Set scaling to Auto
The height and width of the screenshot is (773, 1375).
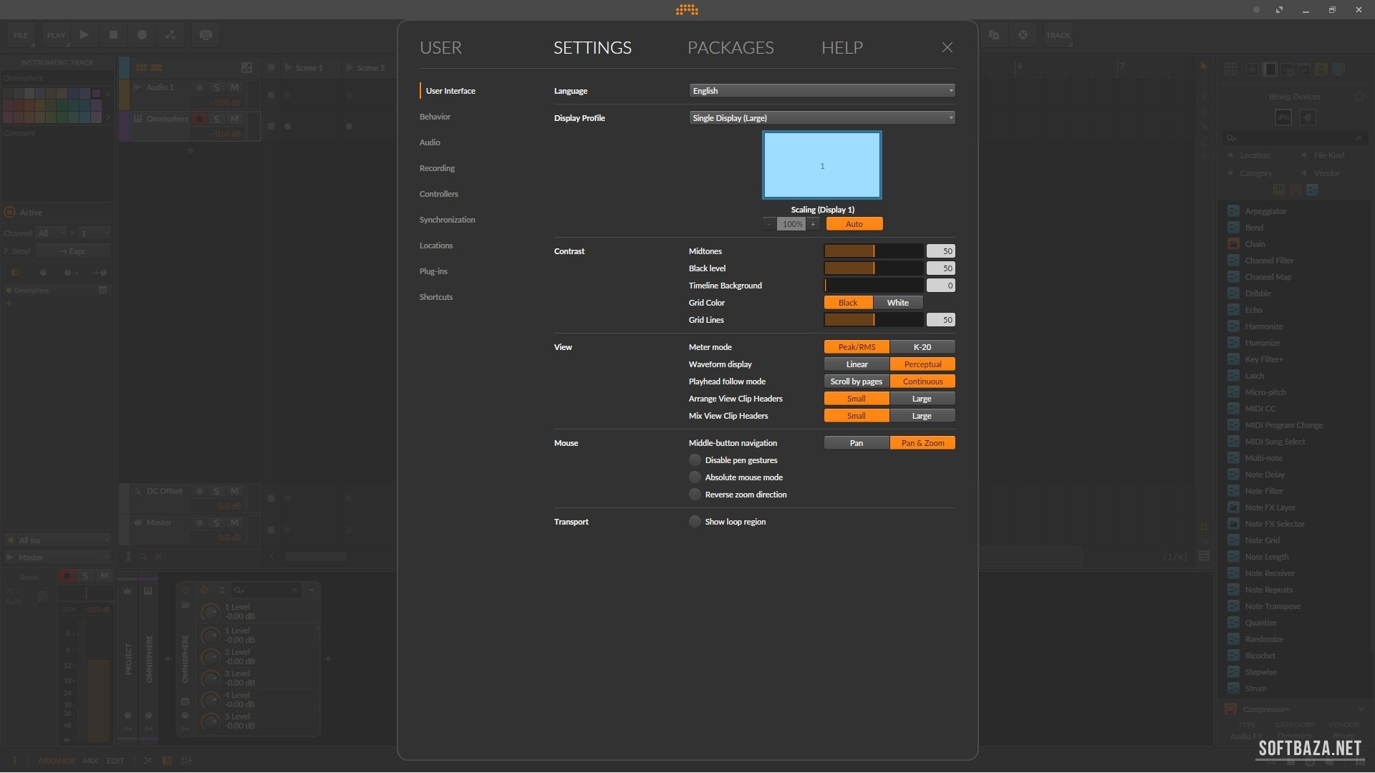coord(854,224)
